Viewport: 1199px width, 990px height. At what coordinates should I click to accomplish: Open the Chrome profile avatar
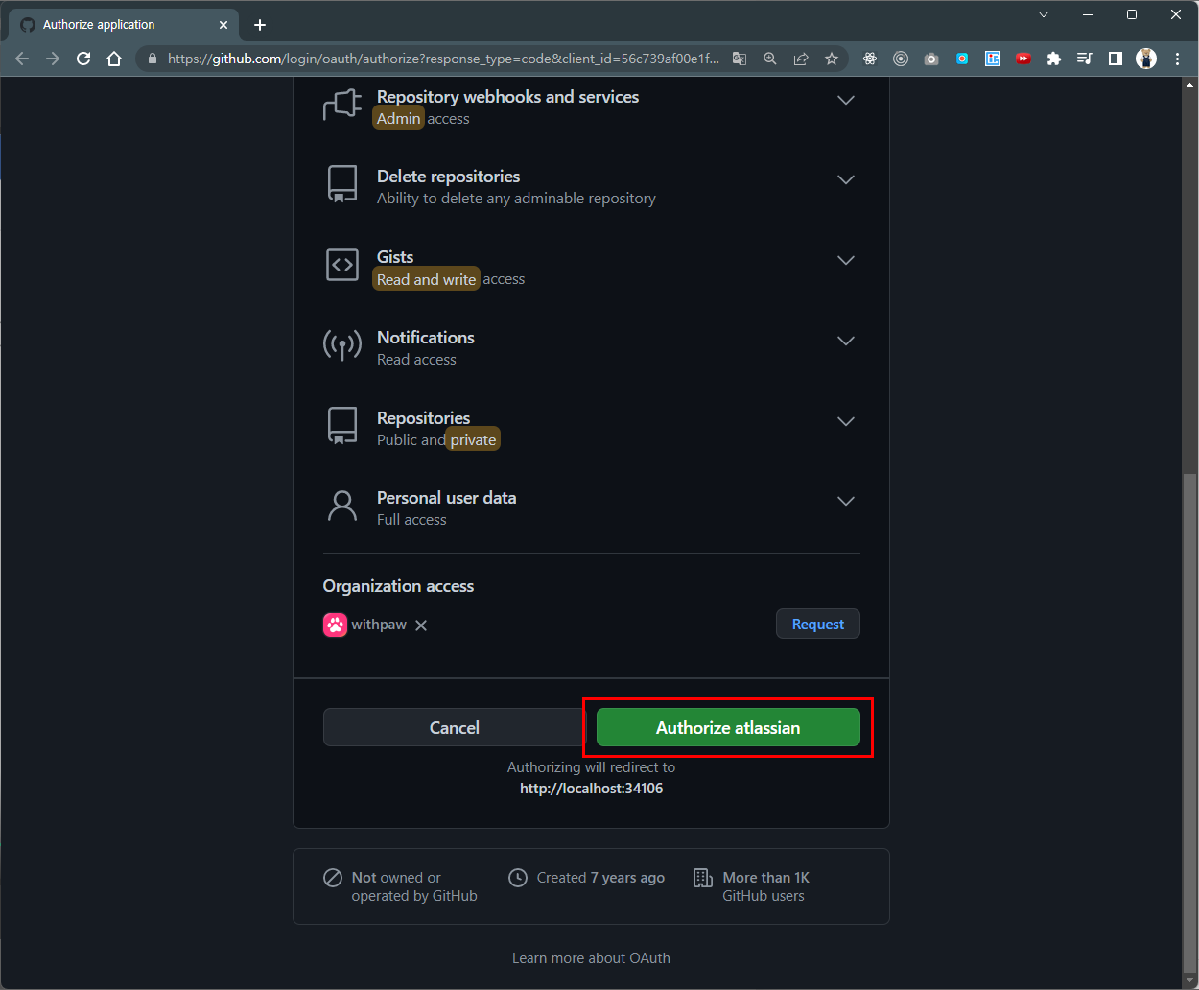tap(1146, 59)
